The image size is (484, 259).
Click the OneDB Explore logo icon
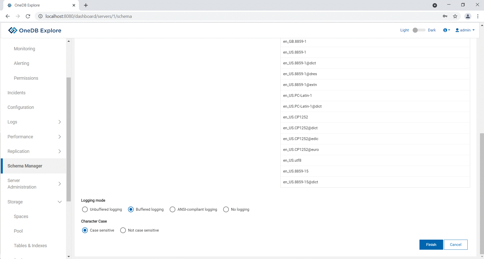click(13, 30)
